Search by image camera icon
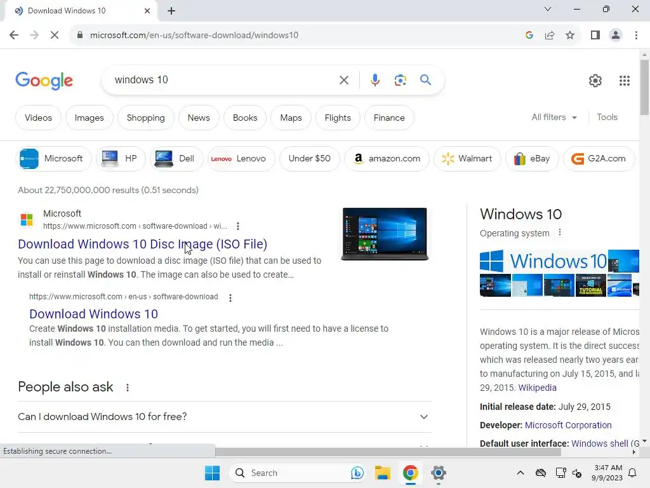Viewport: 650px width, 488px height. tap(400, 80)
